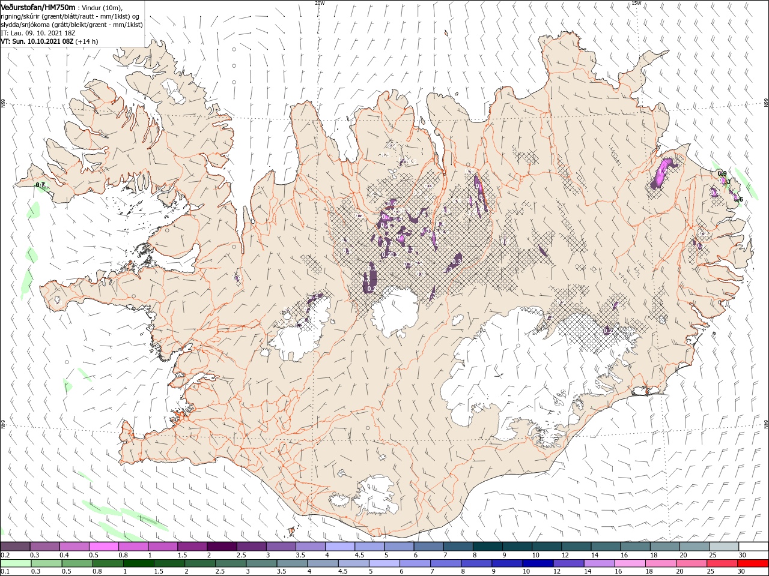Select the upper-row swatch between 25 and 30

pyautogui.click(x=723, y=547)
